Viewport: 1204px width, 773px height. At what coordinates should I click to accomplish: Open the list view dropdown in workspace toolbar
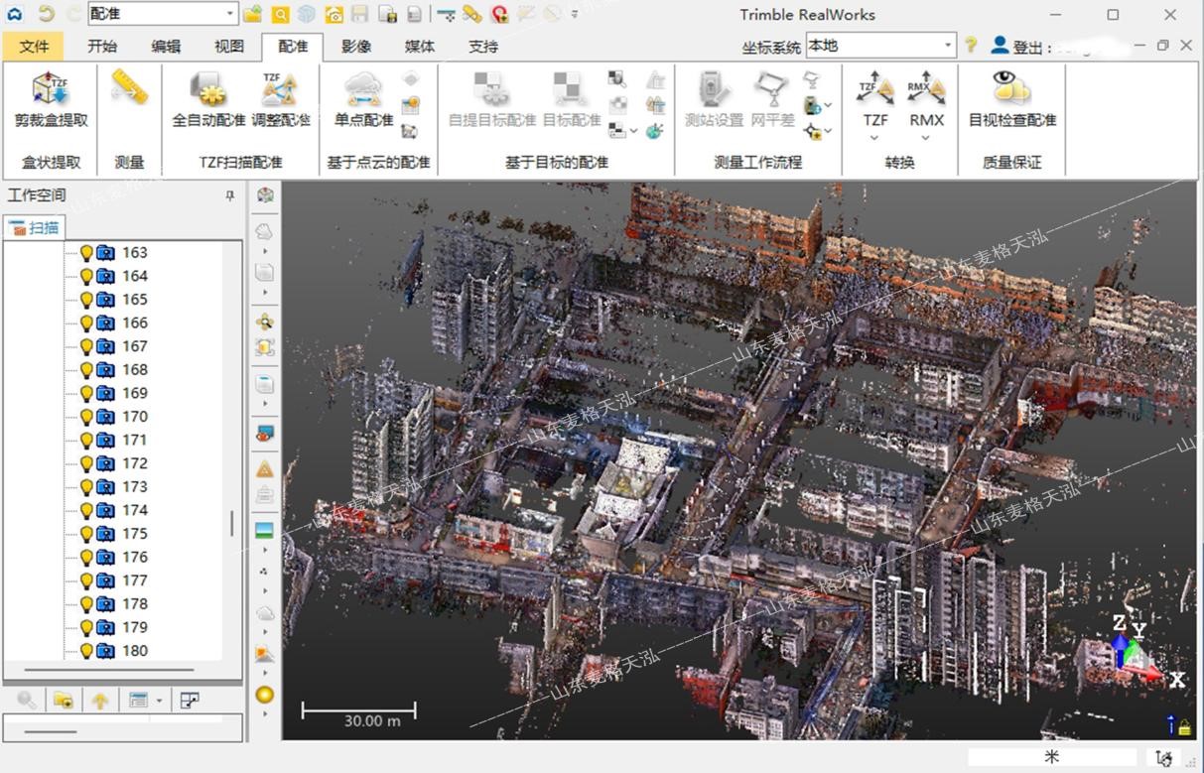coord(158,701)
